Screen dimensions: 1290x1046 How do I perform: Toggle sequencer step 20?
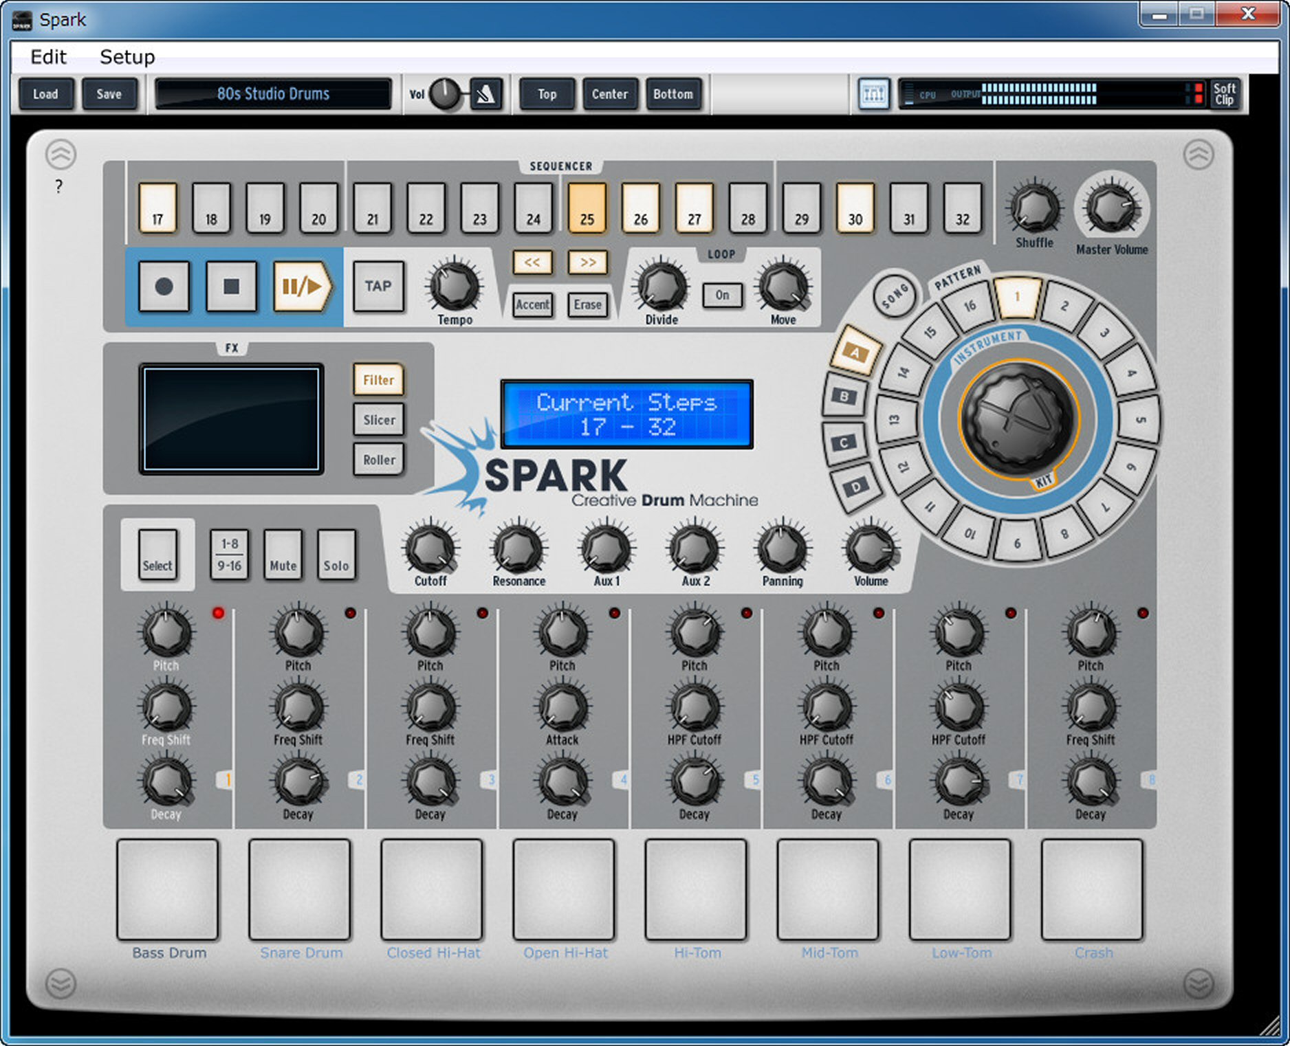pyautogui.click(x=318, y=208)
